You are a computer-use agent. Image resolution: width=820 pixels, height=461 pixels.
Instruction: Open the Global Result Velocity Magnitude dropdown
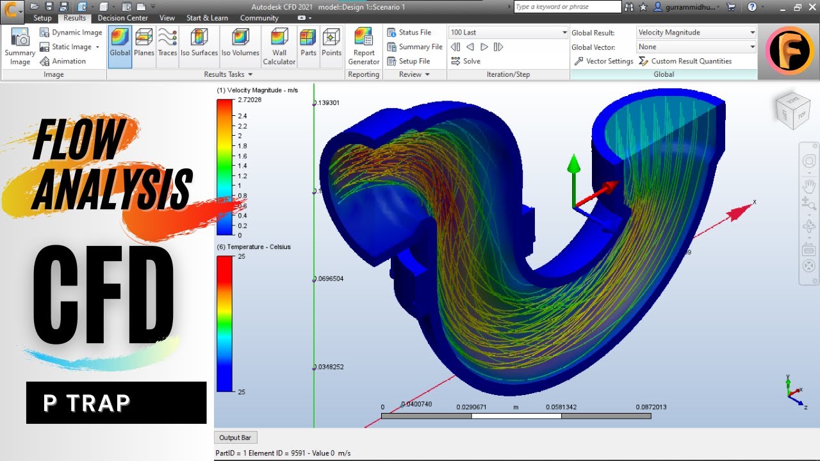(x=696, y=32)
